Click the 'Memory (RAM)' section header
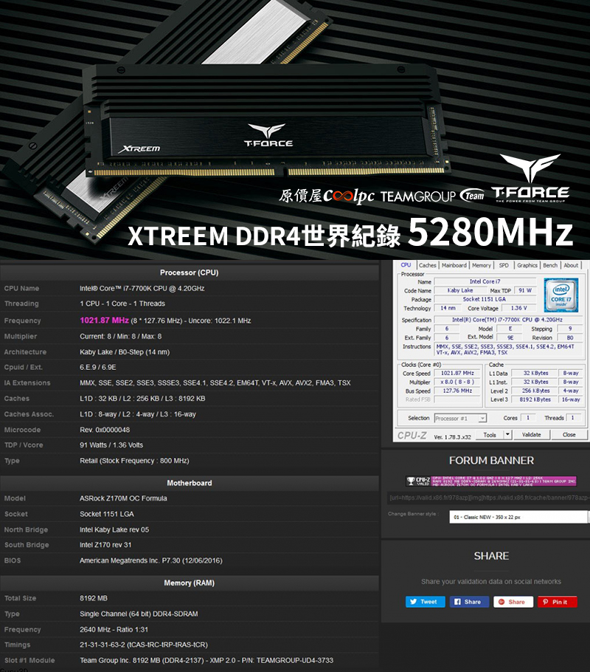 pos(190,583)
